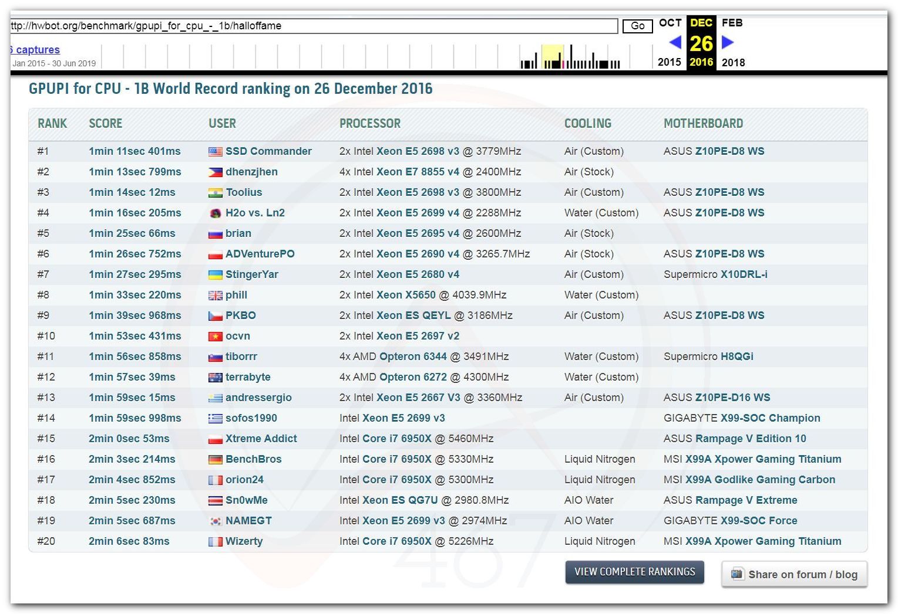Viewport: 898px width, 614px height.
Task: Click the UK flag beside phill
Action: pyautogui.click(x=215, y=296)
